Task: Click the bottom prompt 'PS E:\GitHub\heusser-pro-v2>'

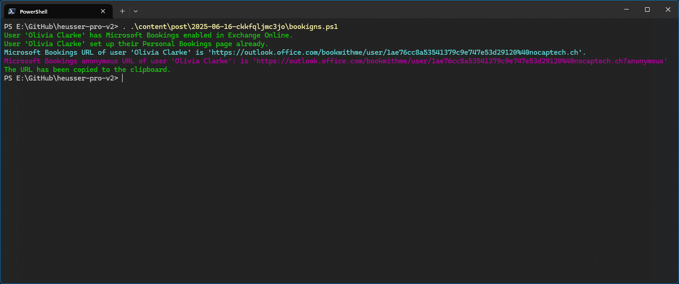Action: pyautogui.click(x=61, y=78)
